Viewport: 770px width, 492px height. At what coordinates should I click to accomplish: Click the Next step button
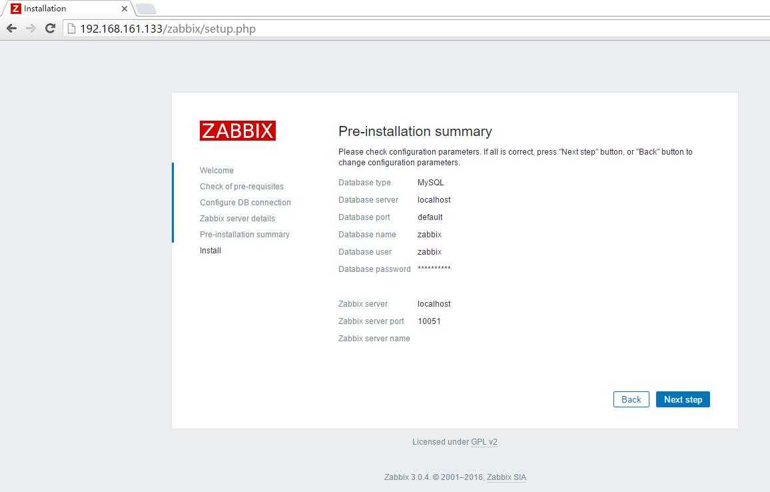coord(683,399)
